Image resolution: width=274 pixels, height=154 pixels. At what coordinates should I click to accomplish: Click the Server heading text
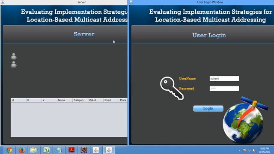click(84, 34)
